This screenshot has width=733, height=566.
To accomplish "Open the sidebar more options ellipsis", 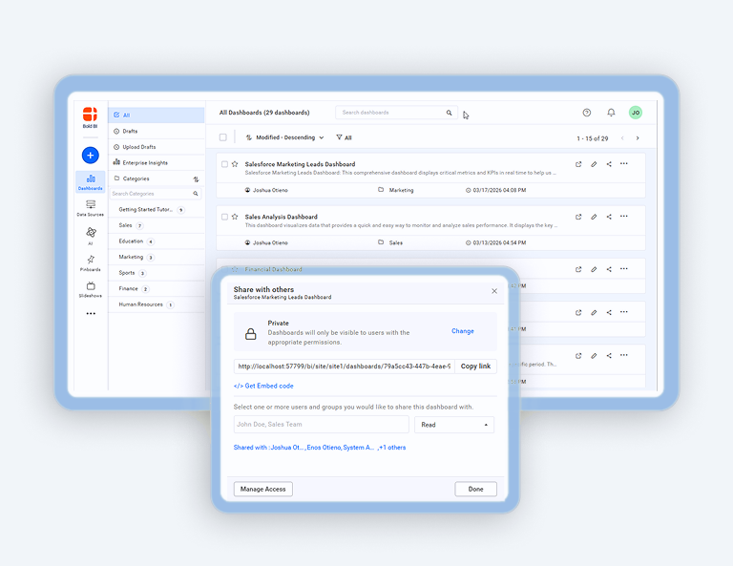I will pos(91,314).
